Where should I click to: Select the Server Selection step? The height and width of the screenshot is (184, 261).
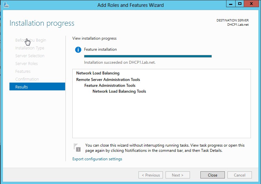(30, 56)
